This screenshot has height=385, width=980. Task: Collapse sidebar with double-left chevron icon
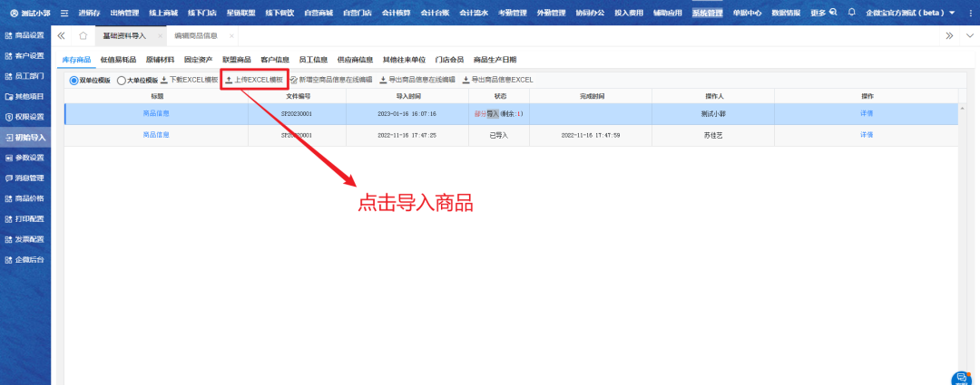[x=61, y=35]
